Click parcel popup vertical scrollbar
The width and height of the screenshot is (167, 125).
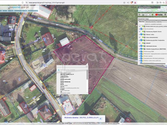(87, 75)
